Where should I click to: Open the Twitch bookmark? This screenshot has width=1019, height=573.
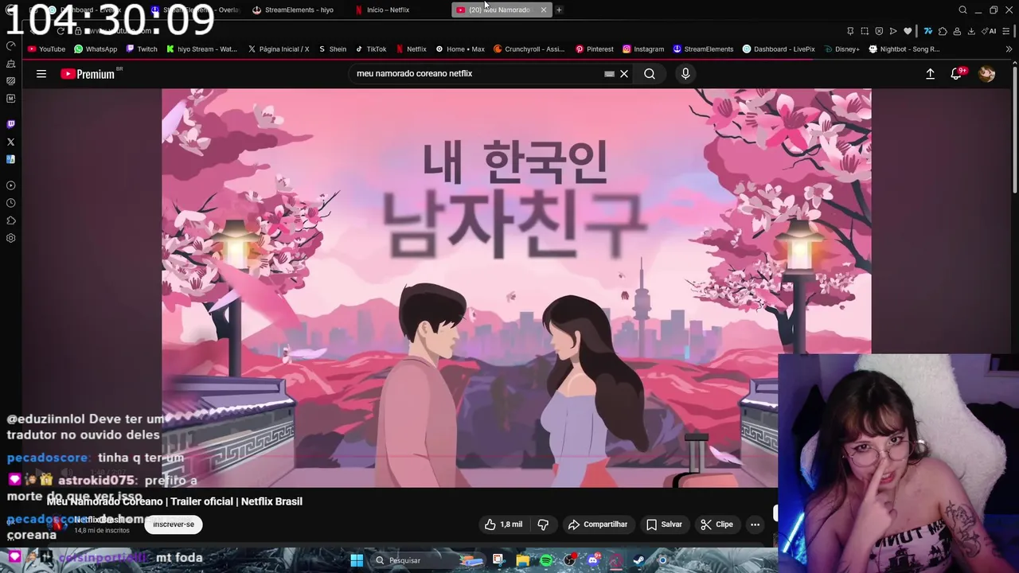(141, 49)
